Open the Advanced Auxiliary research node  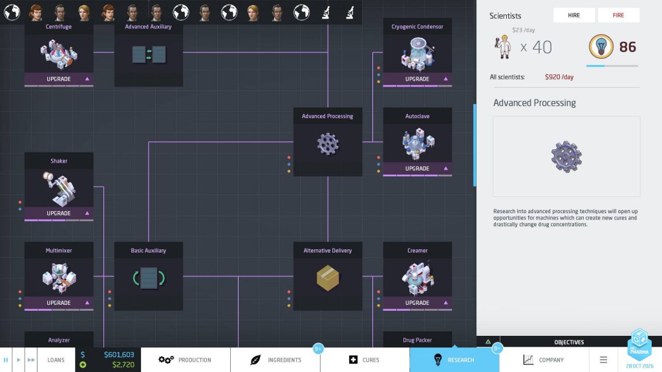coord(149,52)
